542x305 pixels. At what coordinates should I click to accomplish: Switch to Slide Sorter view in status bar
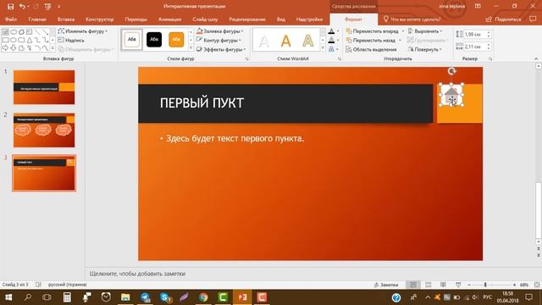(x=428, y=285)
